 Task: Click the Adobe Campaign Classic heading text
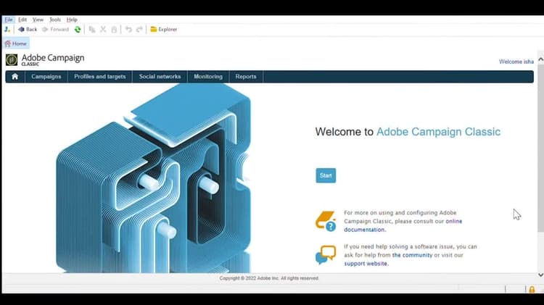[x=439, y=132]
